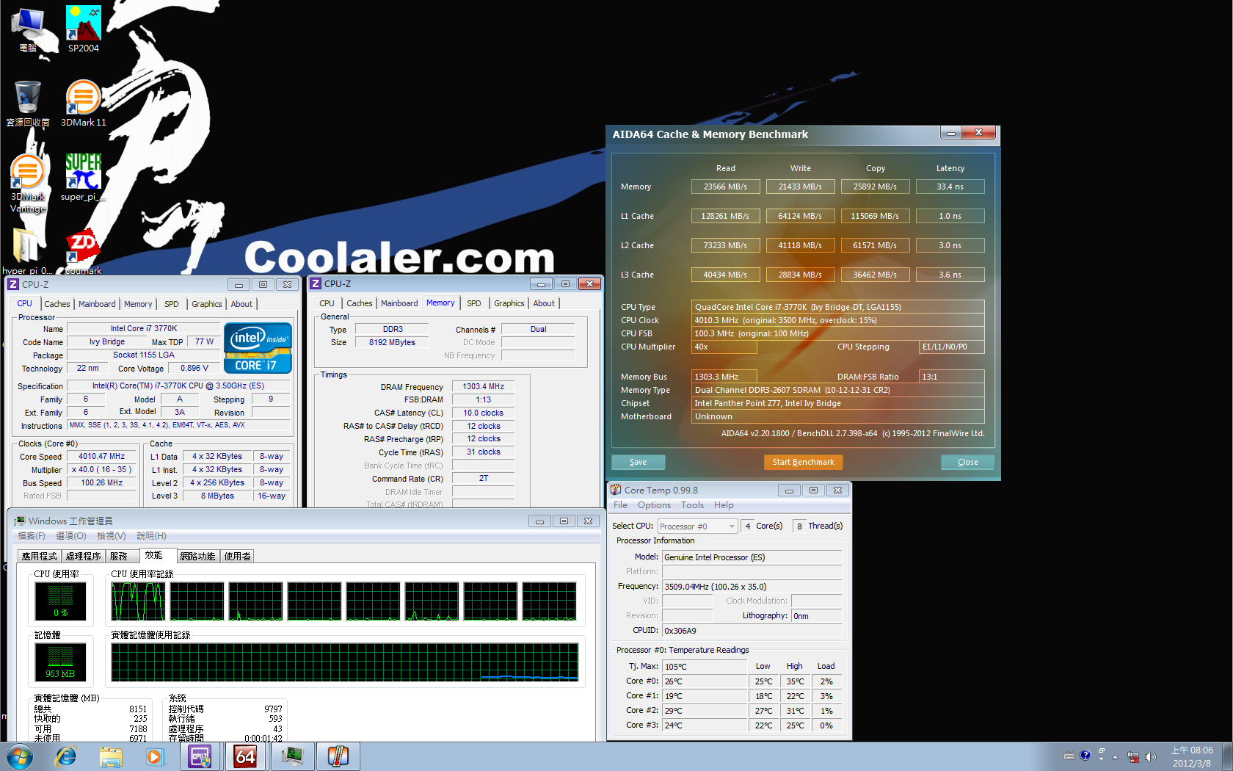Click the Core Speed 4010.47 MHz value
Image resolution: width=1233 pixels, height=771 pixels.
(101, 456)
